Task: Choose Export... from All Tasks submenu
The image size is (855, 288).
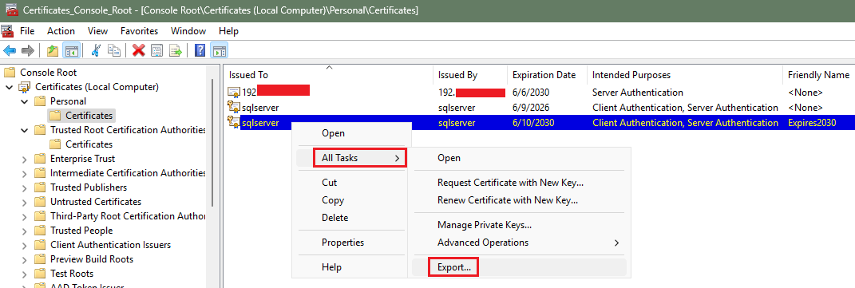Action: [453, 267]
